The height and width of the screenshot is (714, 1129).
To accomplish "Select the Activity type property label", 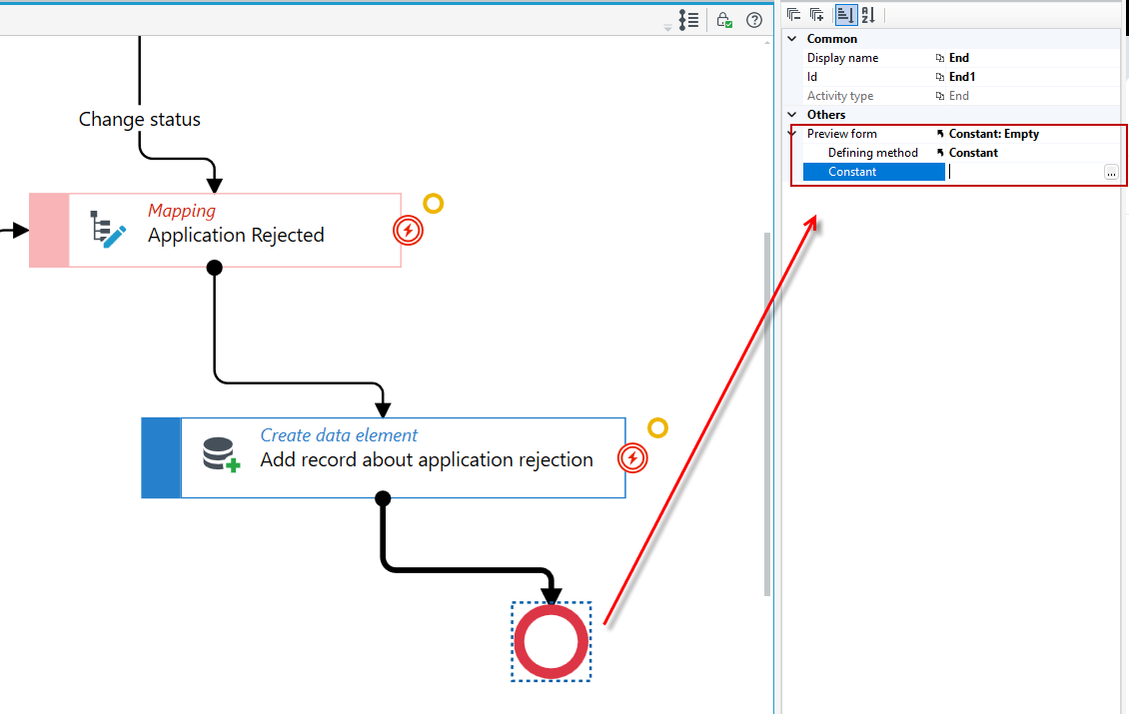I will (840, 96).
